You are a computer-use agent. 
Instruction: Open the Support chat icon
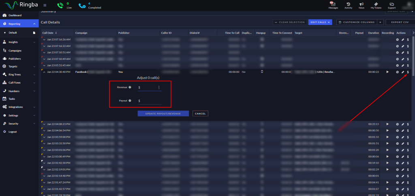point(392,4)
